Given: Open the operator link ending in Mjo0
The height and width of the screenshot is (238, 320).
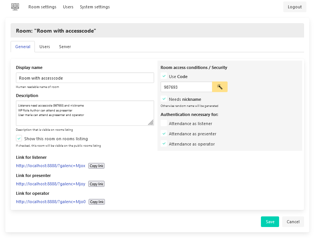Looking at the screenshot, I should (51, 202).
